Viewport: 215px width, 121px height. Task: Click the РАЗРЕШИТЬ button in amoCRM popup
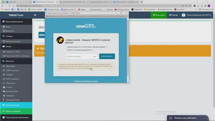[107, 56]
